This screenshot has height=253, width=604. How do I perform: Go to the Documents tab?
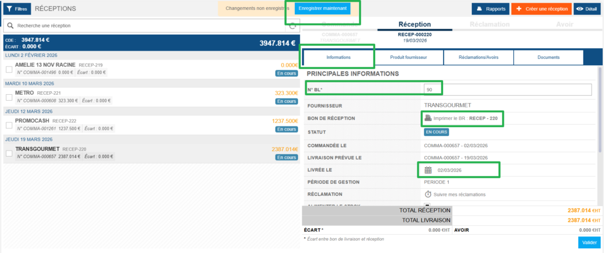(x=548, y=58)
